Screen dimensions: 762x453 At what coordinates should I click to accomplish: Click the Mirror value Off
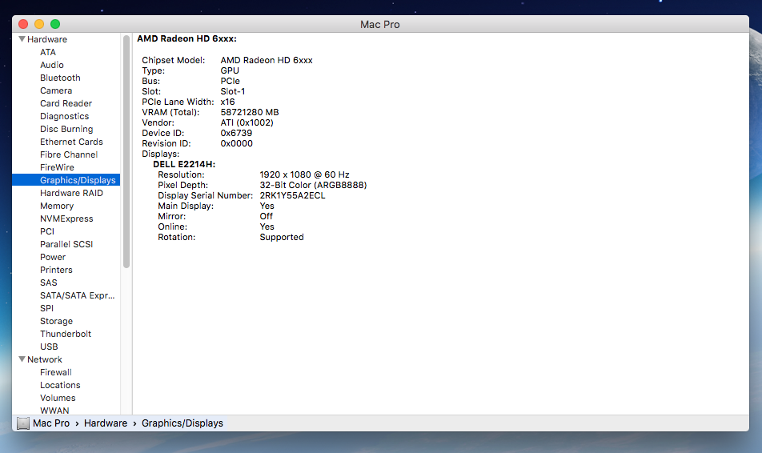[267, 216]
